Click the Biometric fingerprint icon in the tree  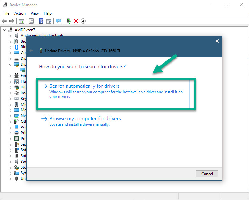pyautogui.click(x=17, y=41)
